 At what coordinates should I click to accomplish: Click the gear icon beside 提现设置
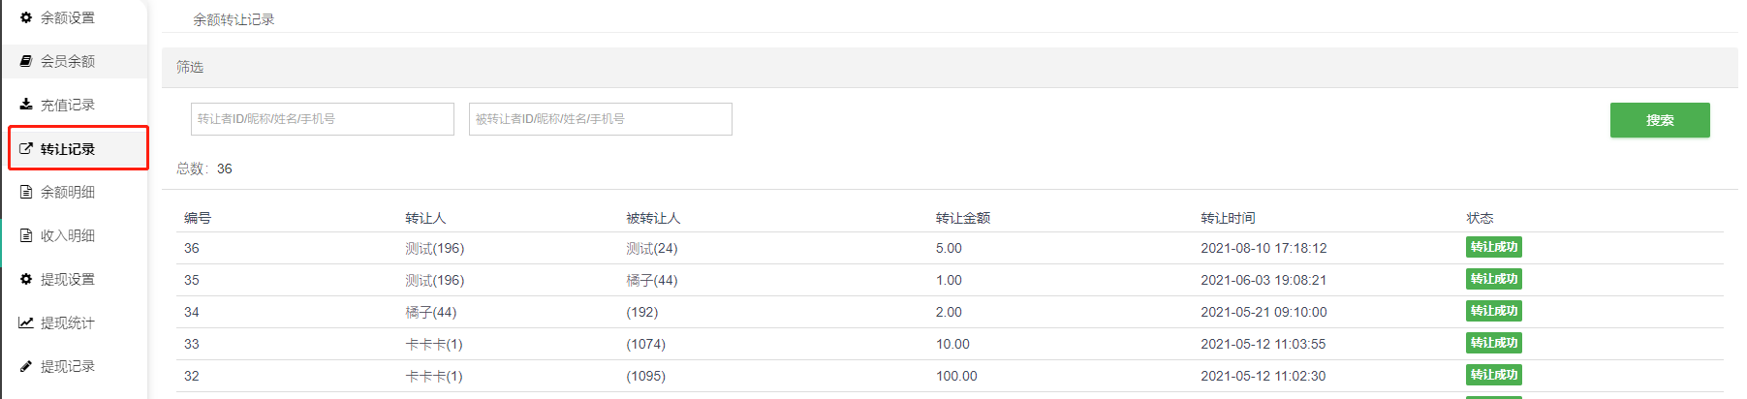point(26,279)
